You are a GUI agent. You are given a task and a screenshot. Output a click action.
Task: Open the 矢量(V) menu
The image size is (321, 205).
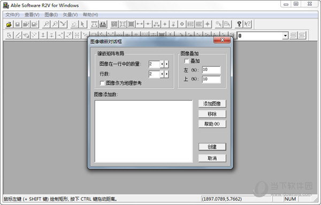click(x=70, y=15)
